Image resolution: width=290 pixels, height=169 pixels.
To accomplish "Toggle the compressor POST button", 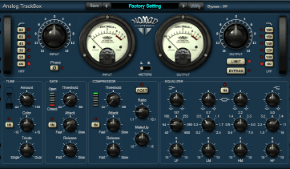I will (142, 90).
